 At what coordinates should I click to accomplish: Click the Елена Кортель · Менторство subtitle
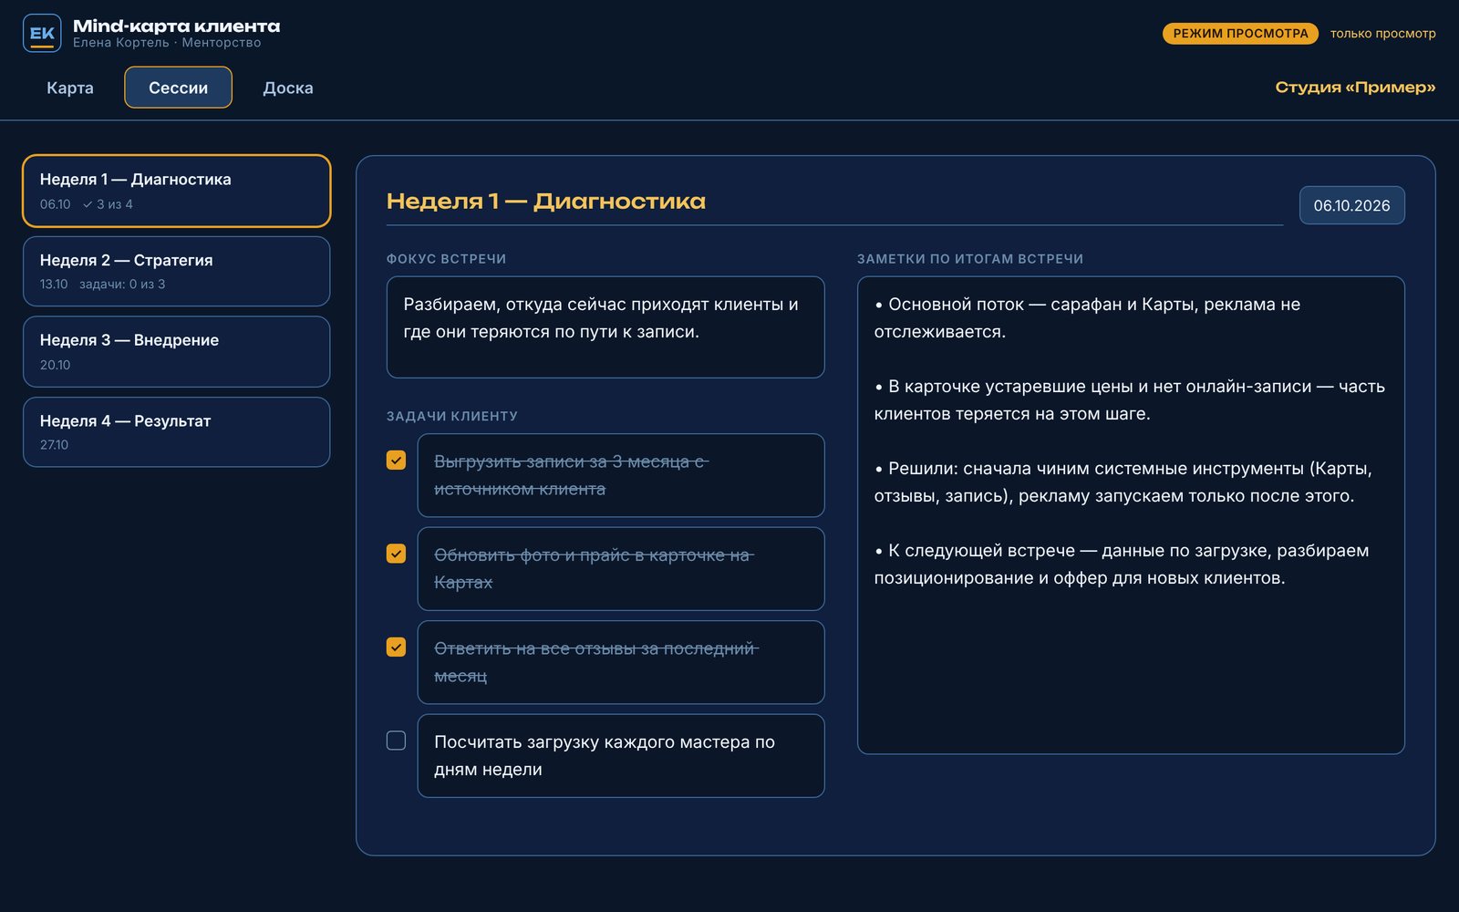[x=167, y=43]
